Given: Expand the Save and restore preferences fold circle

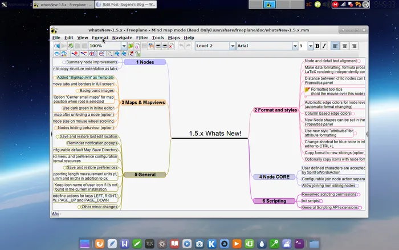Looking at the screenshot, I should (64, 168).
